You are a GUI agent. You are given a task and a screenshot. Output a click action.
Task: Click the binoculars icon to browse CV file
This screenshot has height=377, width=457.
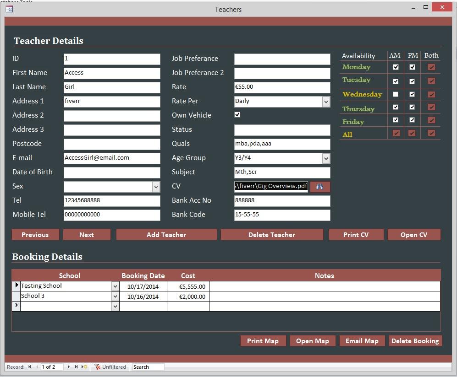coord(319,187)
